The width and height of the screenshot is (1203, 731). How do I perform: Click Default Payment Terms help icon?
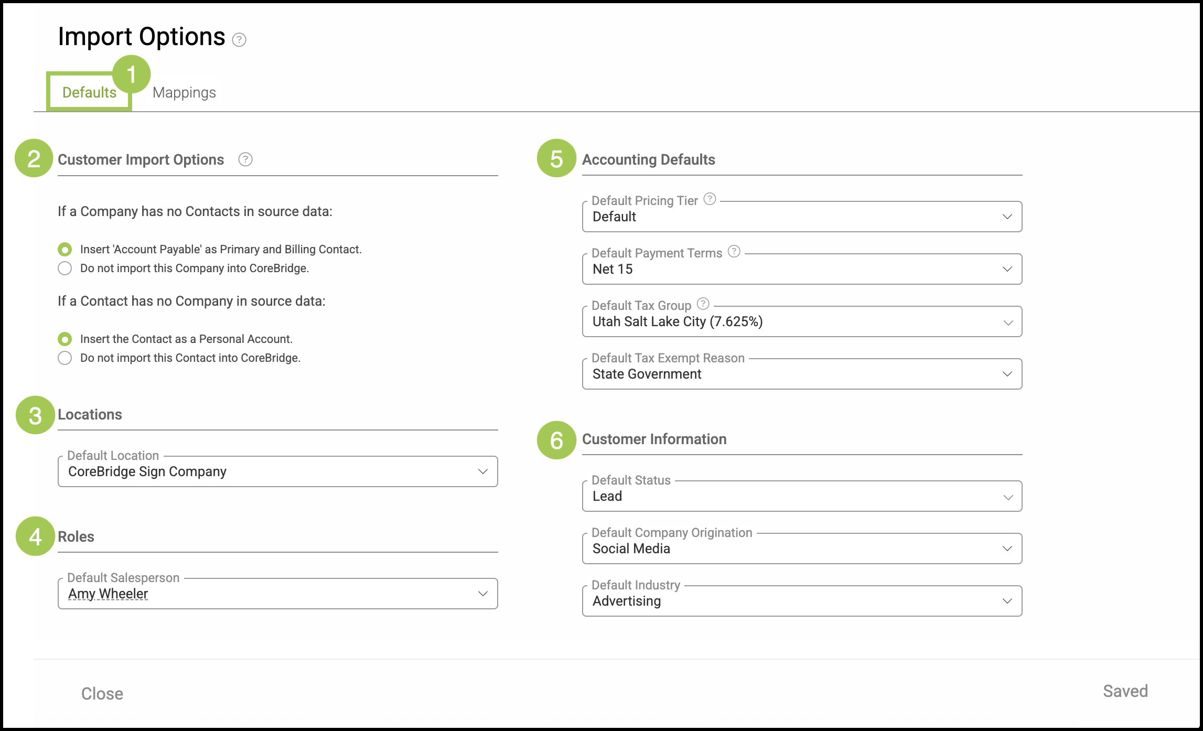coord(734,251)
